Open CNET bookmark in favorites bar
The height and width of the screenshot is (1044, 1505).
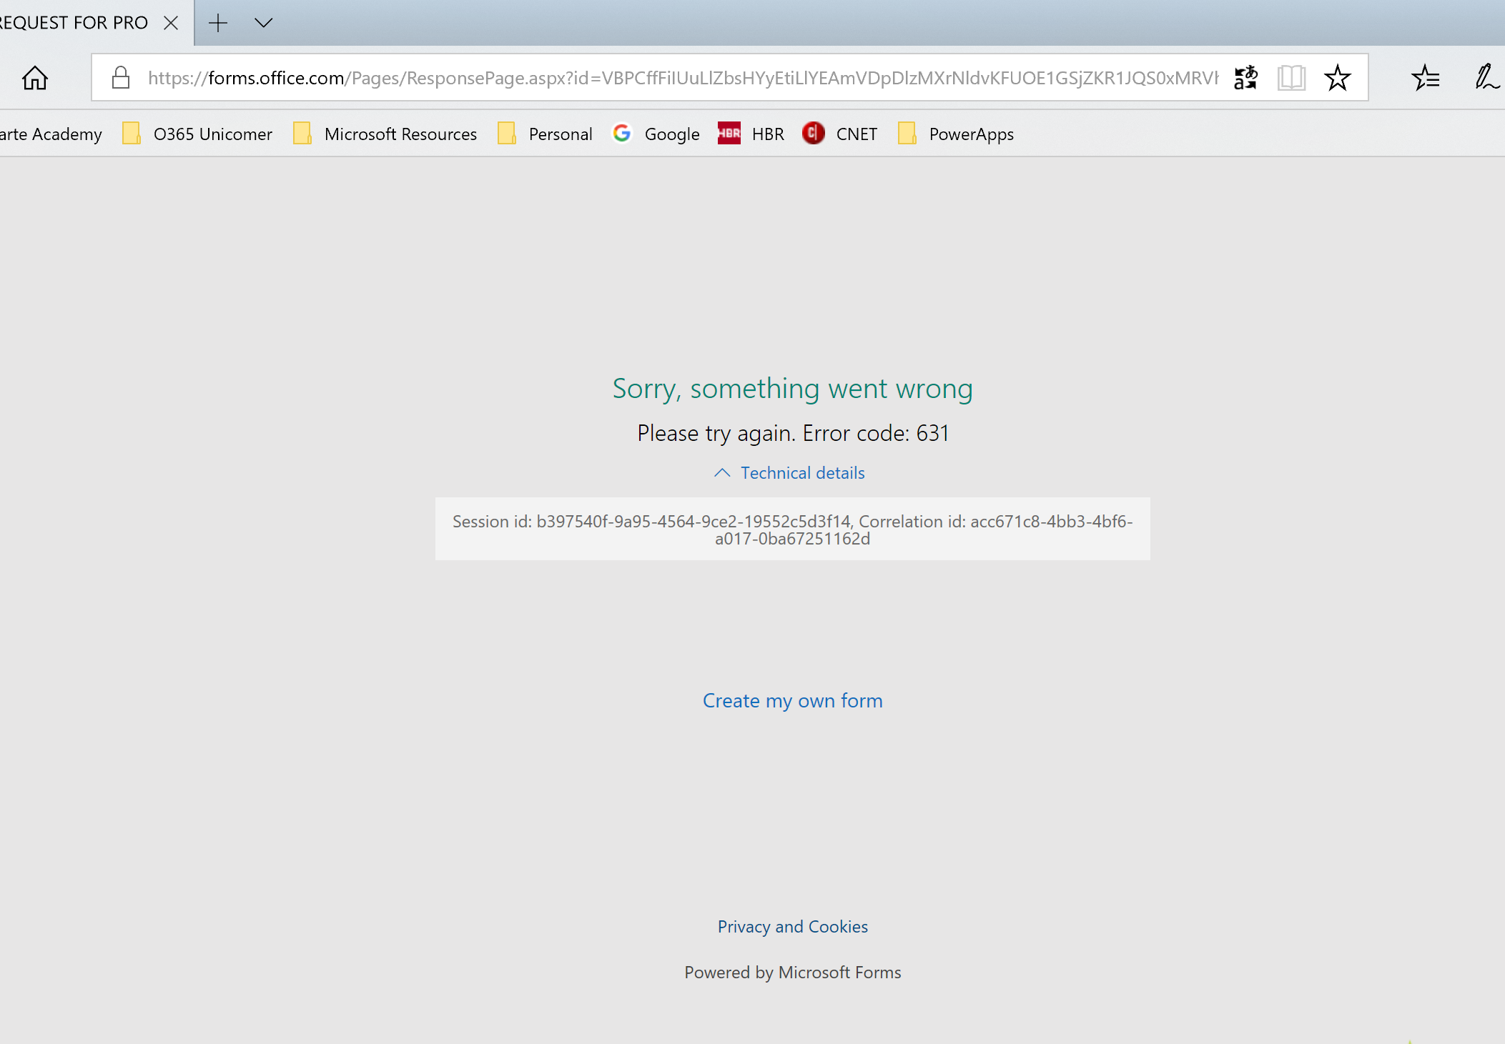840,134
